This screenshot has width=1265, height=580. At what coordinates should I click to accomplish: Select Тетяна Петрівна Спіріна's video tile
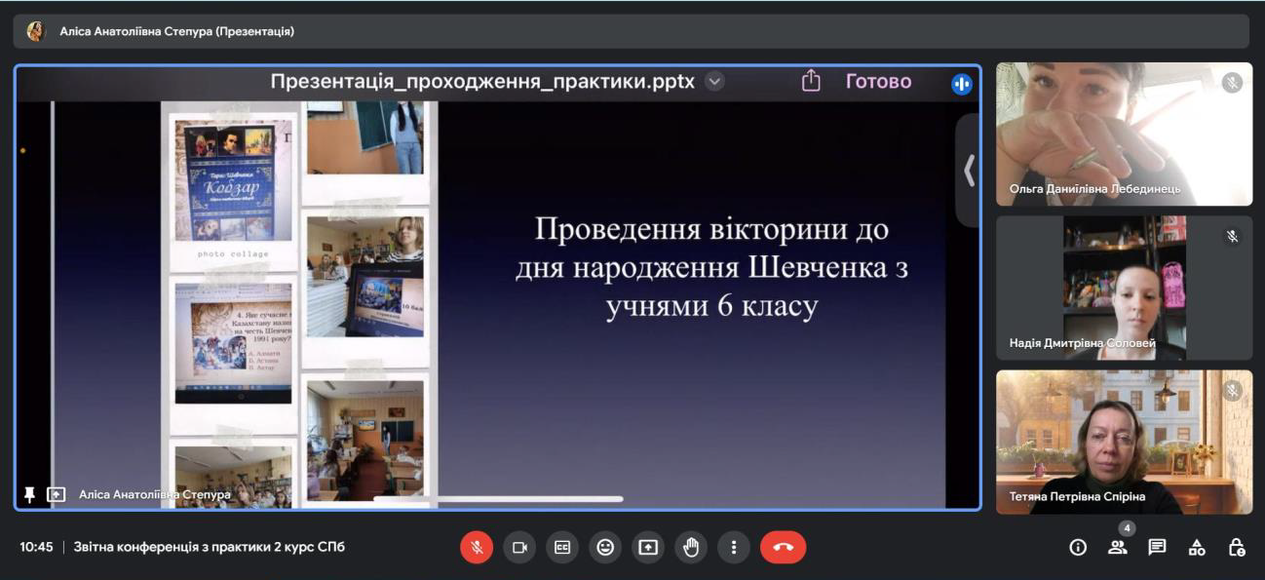(x=1124, y=442)
